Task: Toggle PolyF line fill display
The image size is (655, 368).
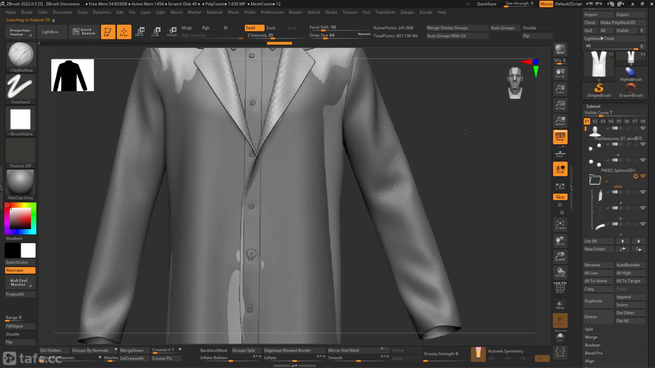Action: coord(560,288)
